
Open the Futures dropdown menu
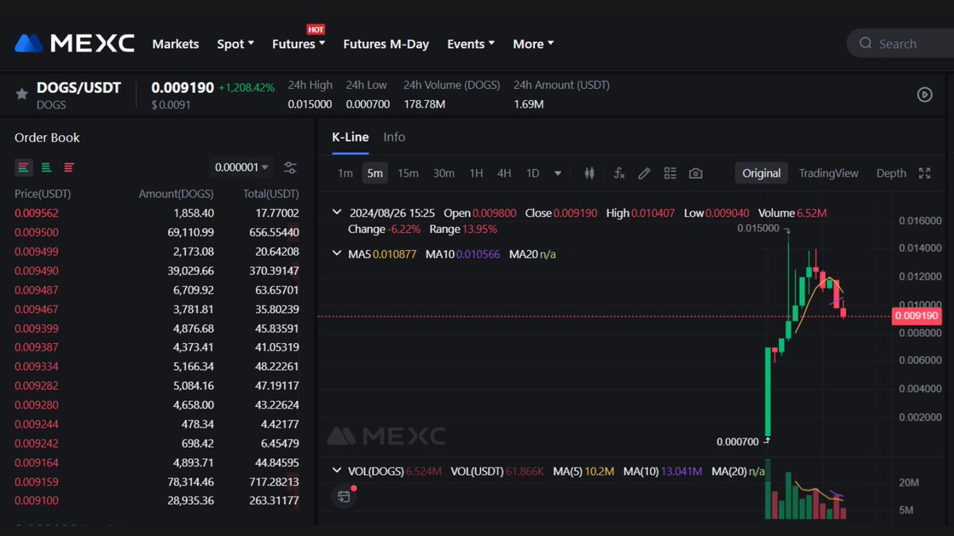pyautogui.click(x=299, y=44)
